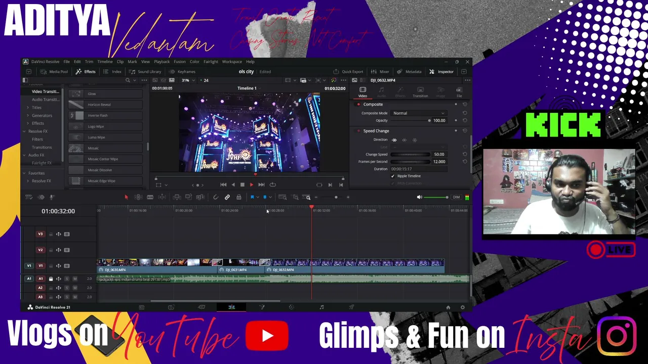Select the arrow Selection Mode tool
The height and width of the screenshot is (364, 648).
[126, 197]
